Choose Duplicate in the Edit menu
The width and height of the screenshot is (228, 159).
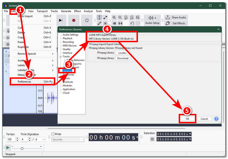pos(32,47)
